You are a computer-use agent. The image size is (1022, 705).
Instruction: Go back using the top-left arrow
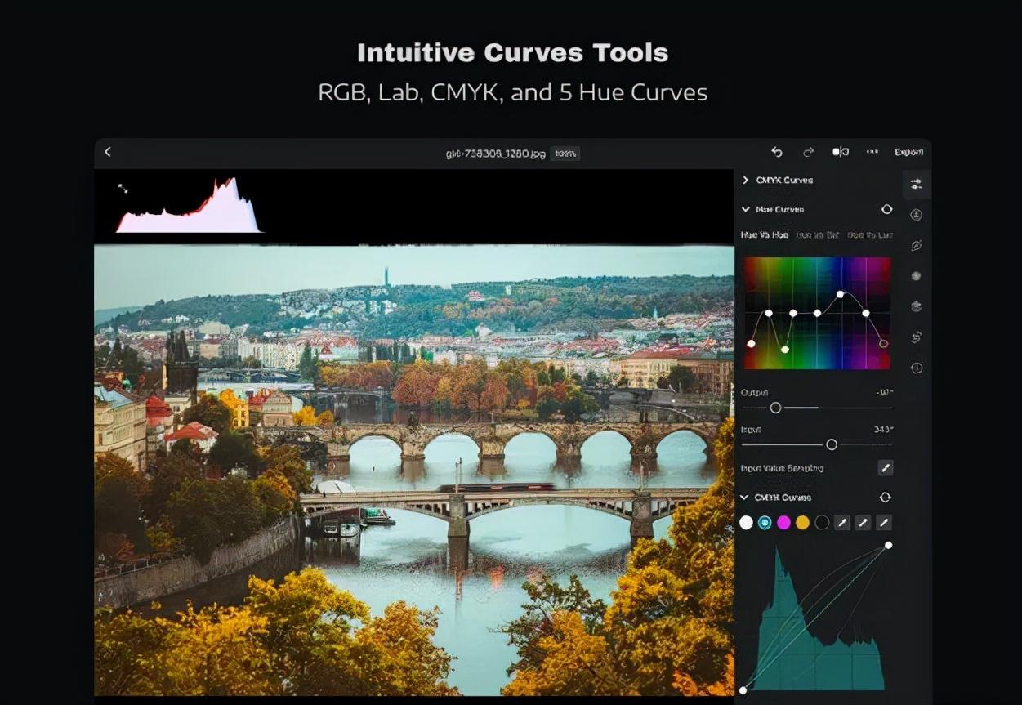[108, 152]
